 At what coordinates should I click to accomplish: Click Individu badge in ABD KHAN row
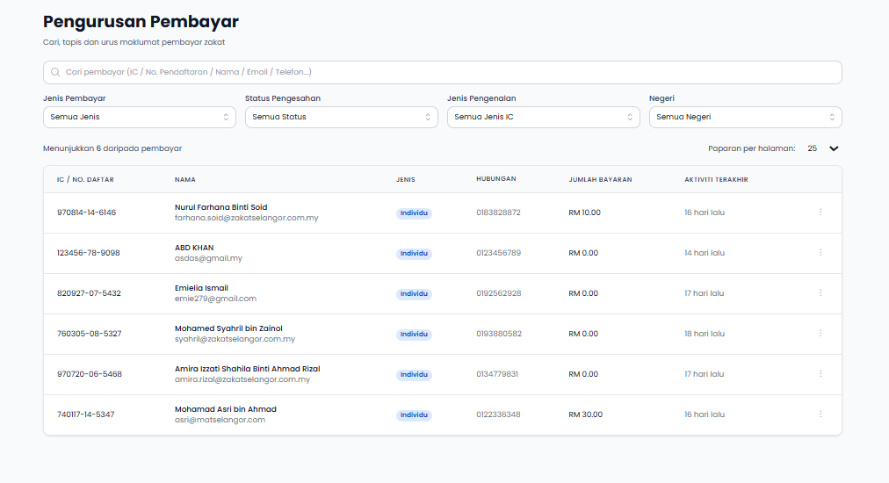[414, 254]
